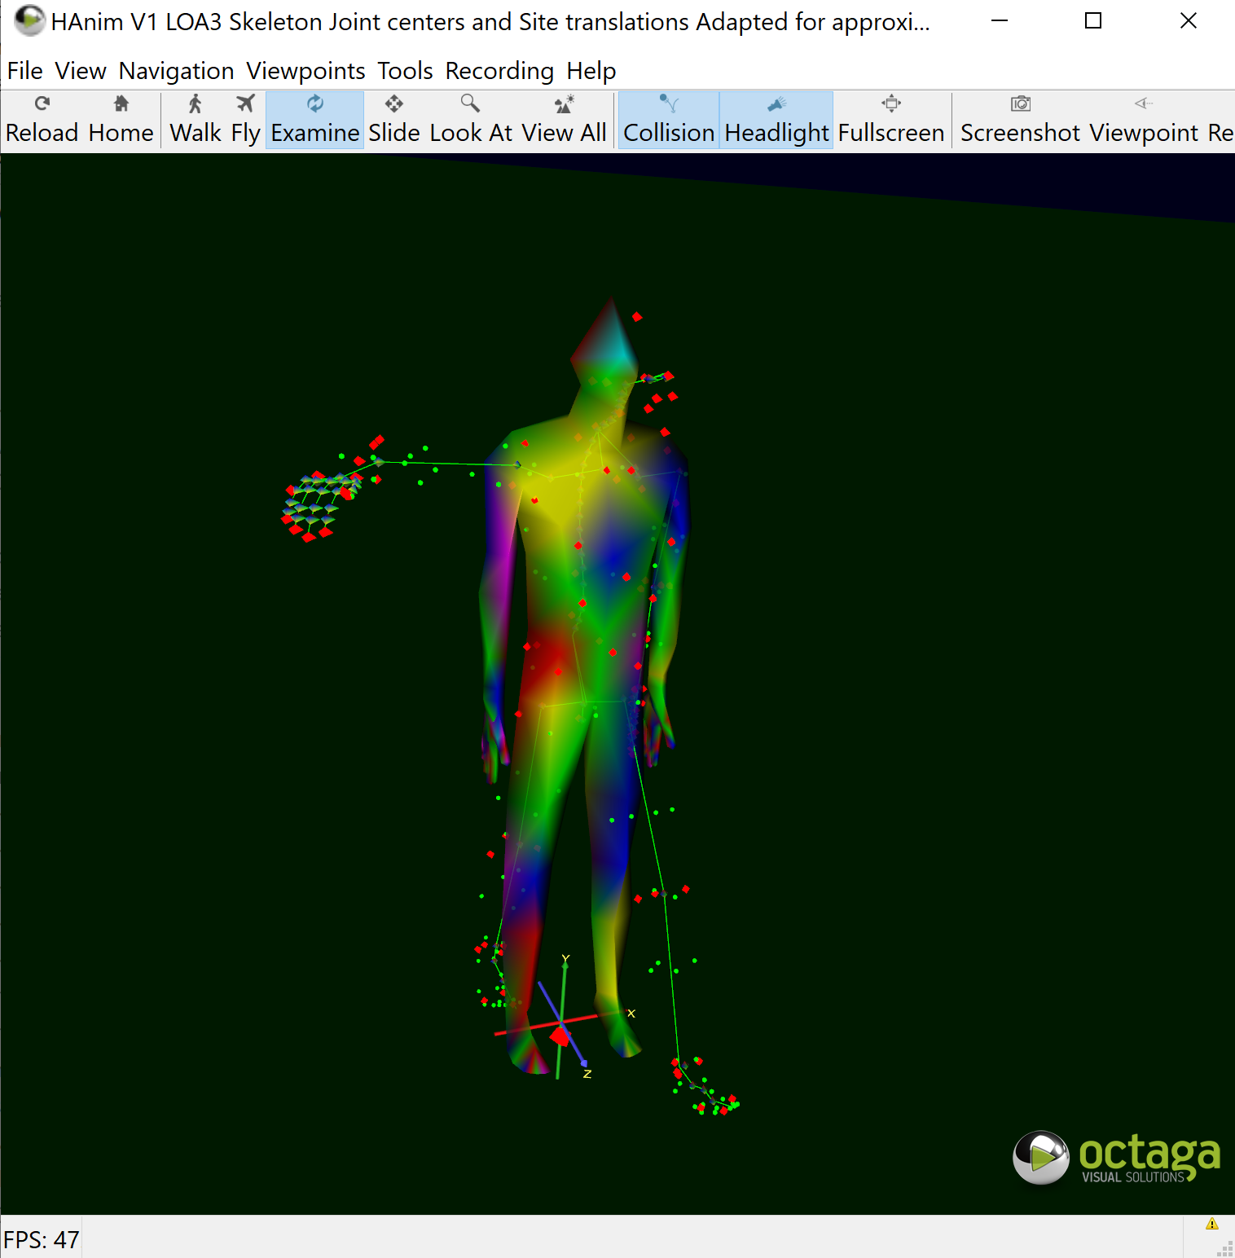This screenshot has width=1235, height=1258.
Task: Open the File menu
Action: coord(24,71)
